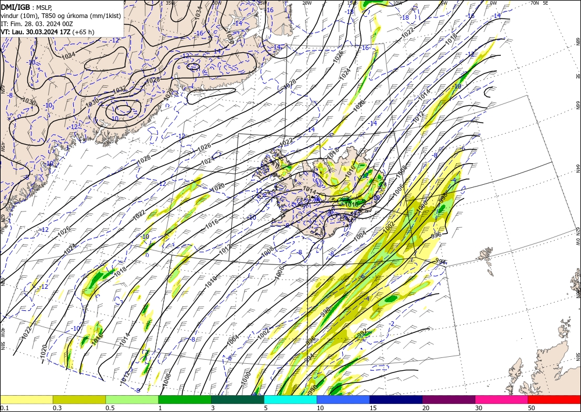Click the '70N 5E' corner grid label
The height and width of the screenshot is (412, 581).
539,3
